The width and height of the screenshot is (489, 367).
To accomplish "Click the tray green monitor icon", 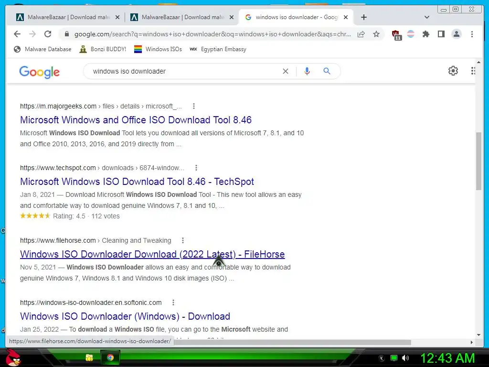I will point(394,358).
